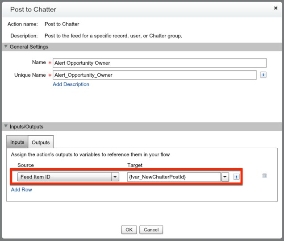Open info icon beside Unique Name field
The width and height of the screenshot is (284, 241).
pyautogui.click(x=263, y=75)
